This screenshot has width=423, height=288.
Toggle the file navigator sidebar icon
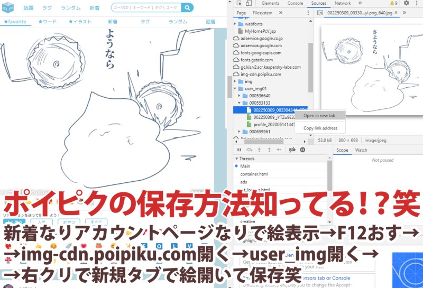pos(320,13)
